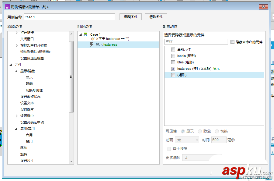Screen dimensions: 274x181
Task: Check the 当前元件 checkbox
Action: coord(173,49)
